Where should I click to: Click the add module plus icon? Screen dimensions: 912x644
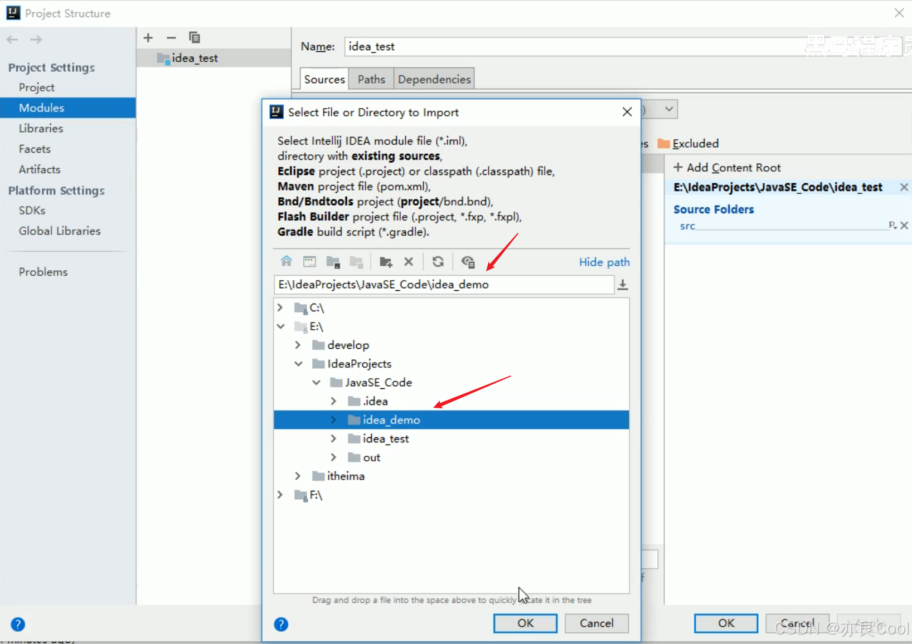click(x=148, y=38)
